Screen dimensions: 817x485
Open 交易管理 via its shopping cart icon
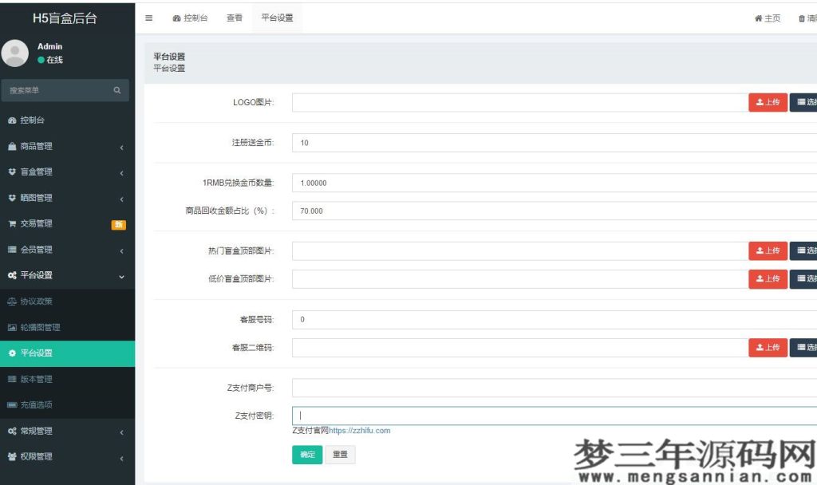tap(11, 223)
